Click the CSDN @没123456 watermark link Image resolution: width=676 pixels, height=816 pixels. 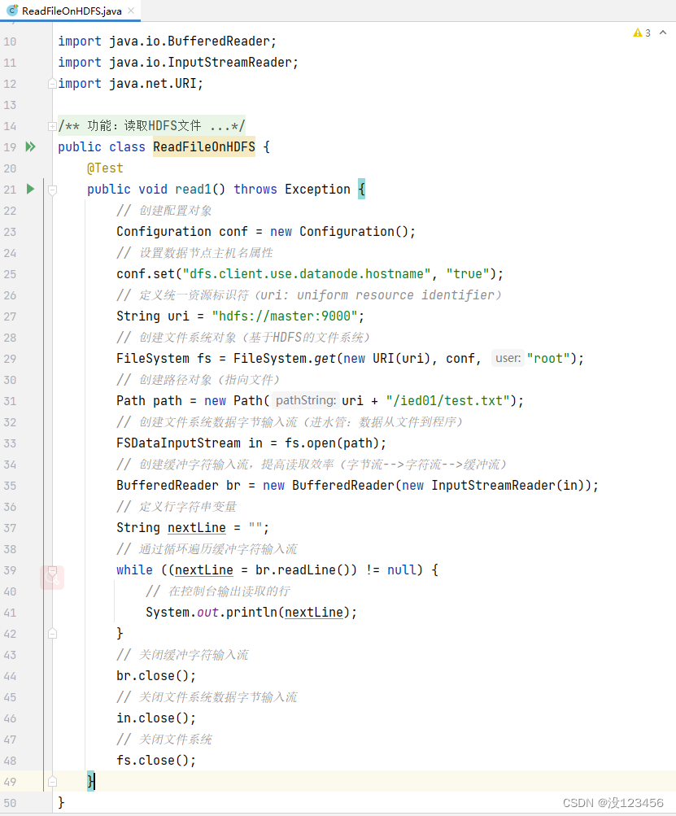(x=615, y=802)
